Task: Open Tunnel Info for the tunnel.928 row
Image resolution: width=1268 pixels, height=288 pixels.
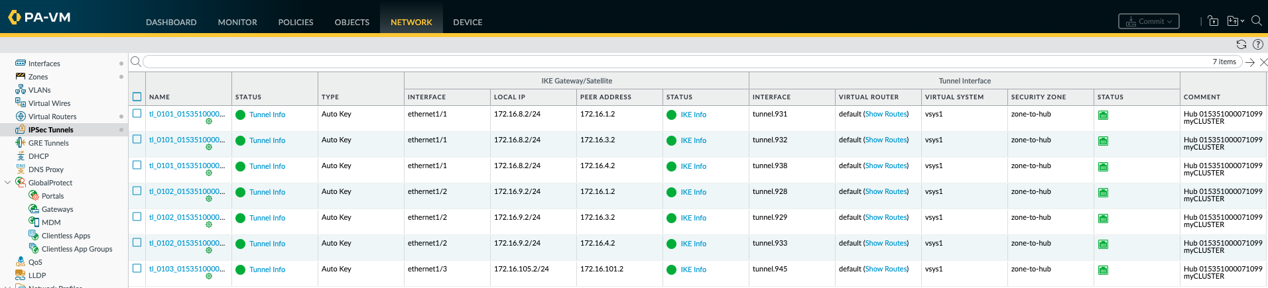Action: [267, 192]
